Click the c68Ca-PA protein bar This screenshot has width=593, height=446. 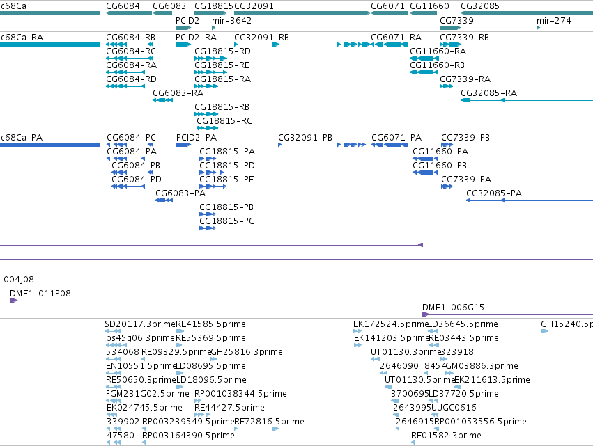coord(50,145)
